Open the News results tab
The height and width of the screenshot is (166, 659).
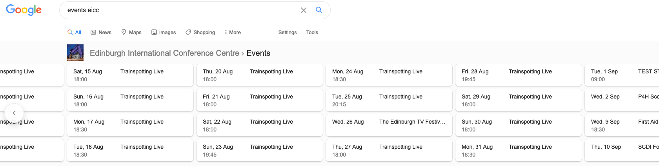pos(101,33)
